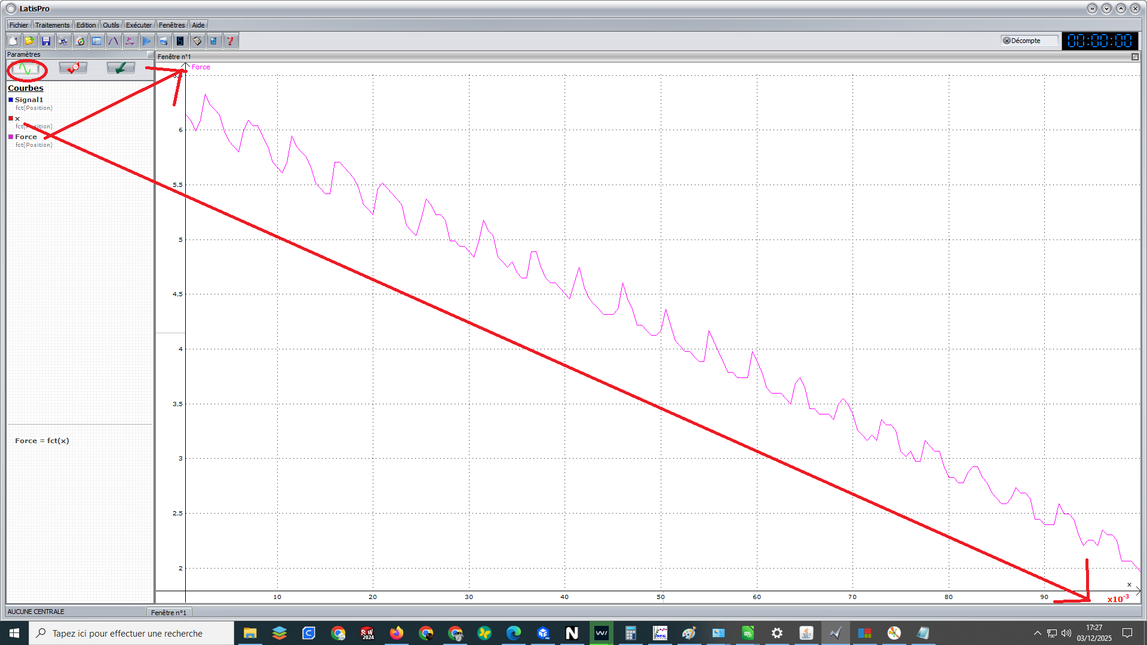Open the spreadsheet table icon
Viewport: 1147px width, 645px height.
96,41
